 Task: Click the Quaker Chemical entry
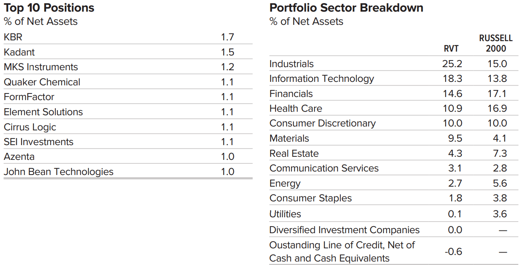42,82
